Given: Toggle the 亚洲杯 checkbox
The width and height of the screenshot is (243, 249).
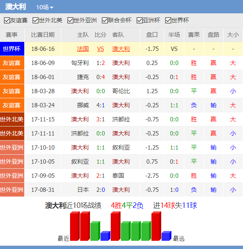Looking at the screenshot, I should pos(139,20).
